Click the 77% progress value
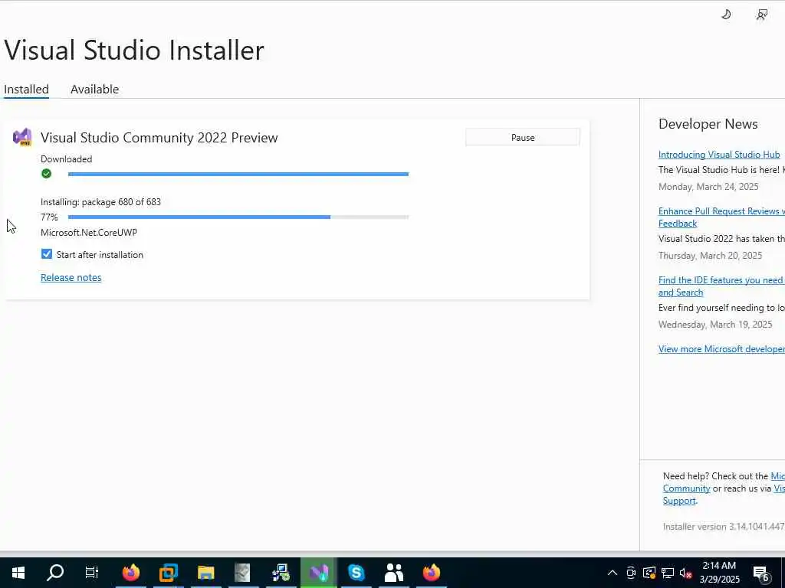 pos(49,217)
